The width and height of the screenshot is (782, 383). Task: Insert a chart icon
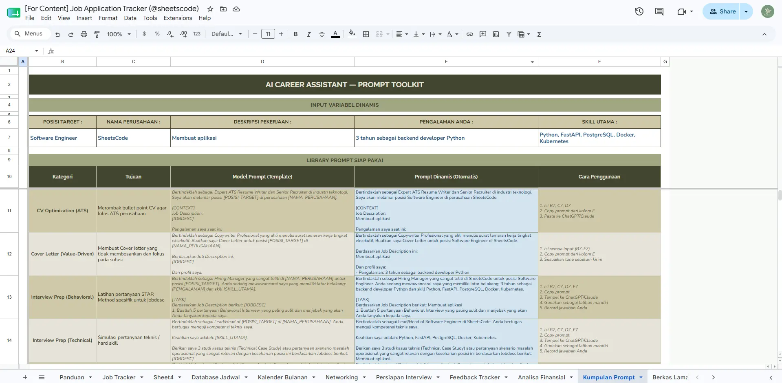coord(496,34)
